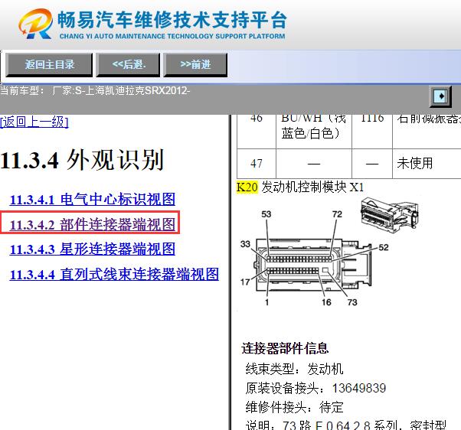Click the connector 3D illustration image
The height and width of the screenshot is (430, 461).
tap(390, 214)
